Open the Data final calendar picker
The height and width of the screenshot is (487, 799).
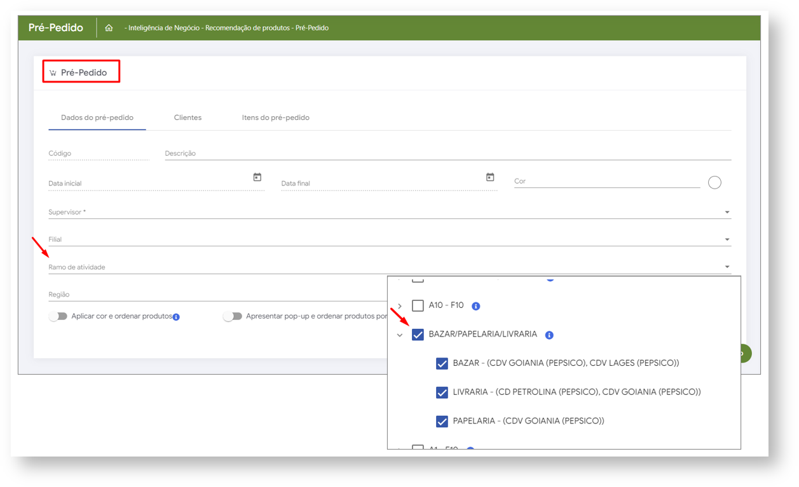[490, 177]
